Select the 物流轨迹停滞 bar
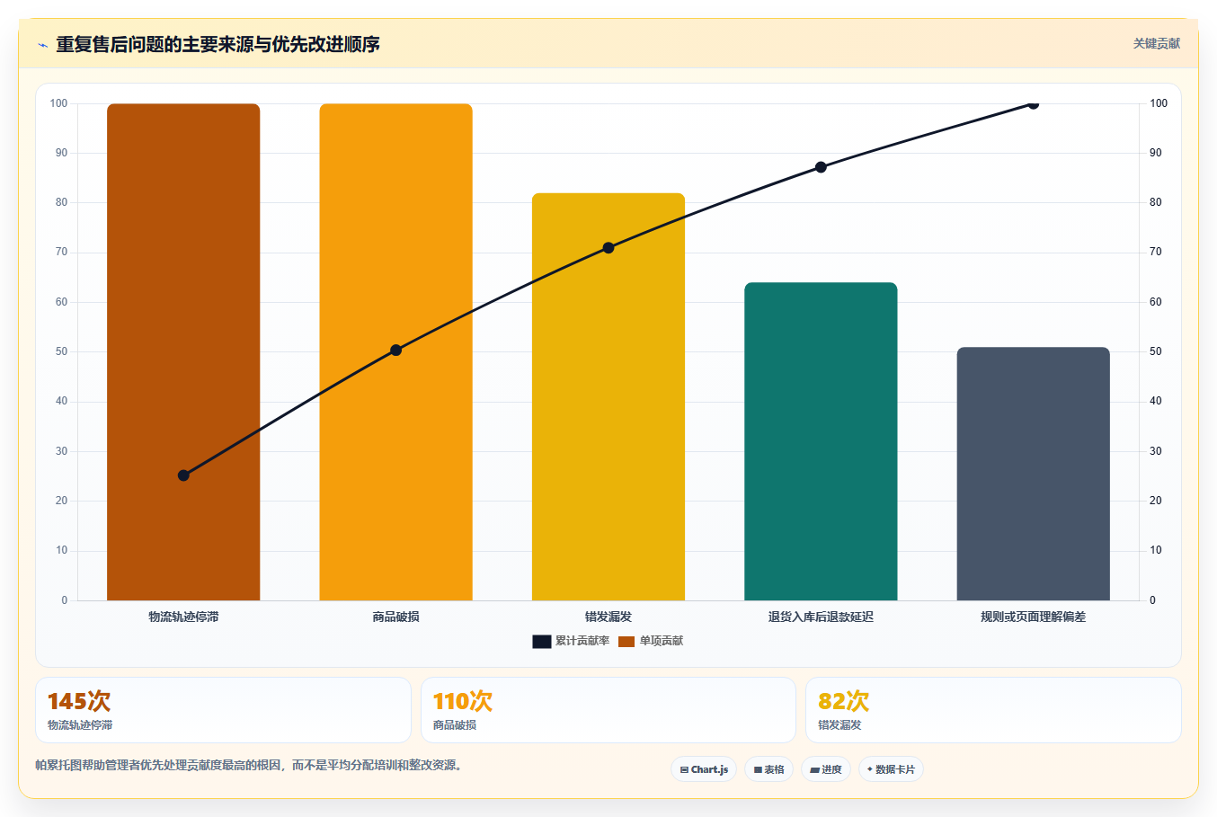1217x817 pixels. 183,351
